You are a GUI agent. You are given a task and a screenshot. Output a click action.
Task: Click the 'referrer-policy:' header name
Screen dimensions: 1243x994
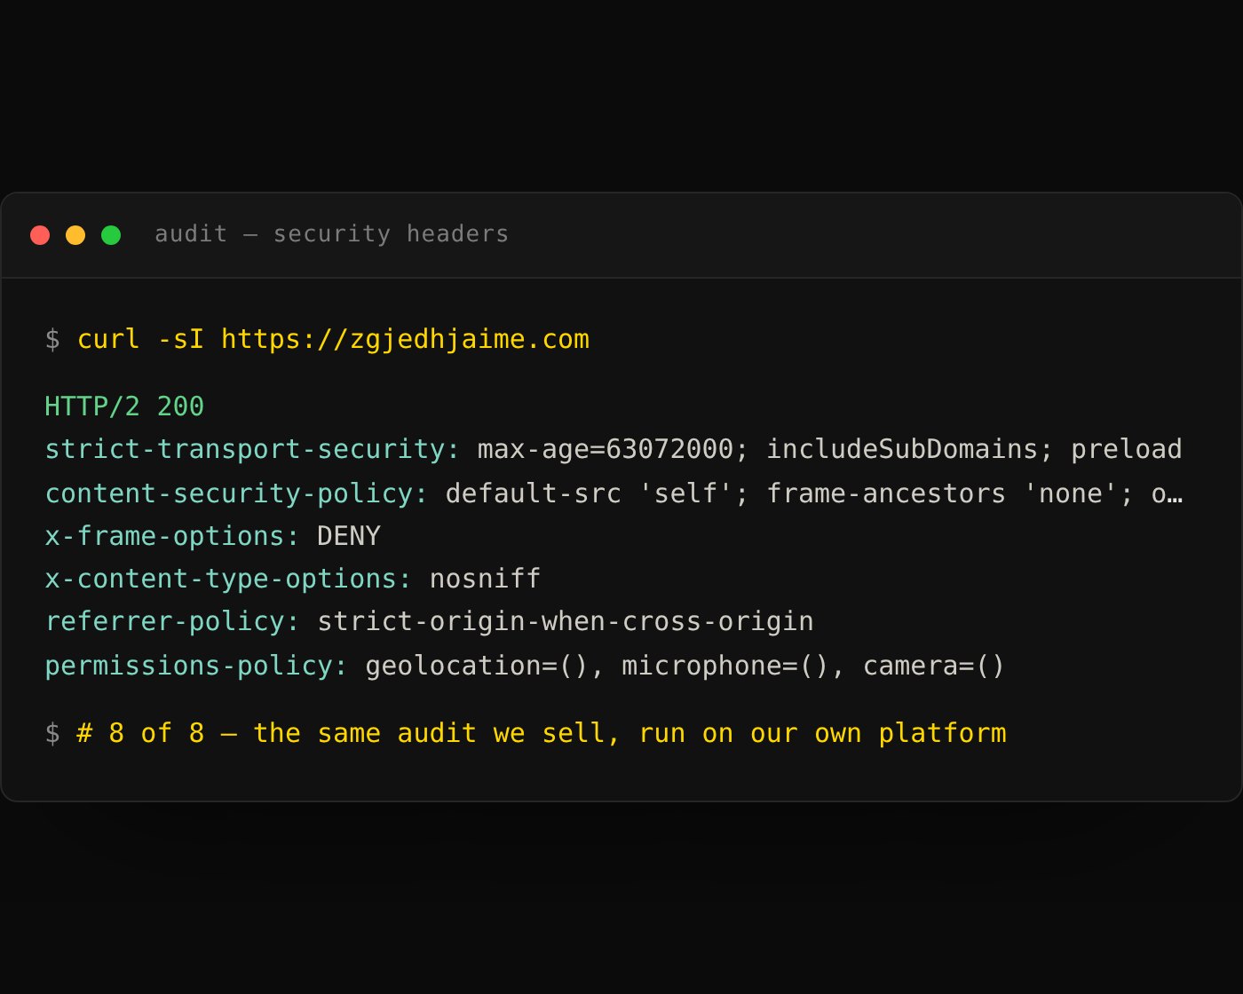tap(172, 621)
